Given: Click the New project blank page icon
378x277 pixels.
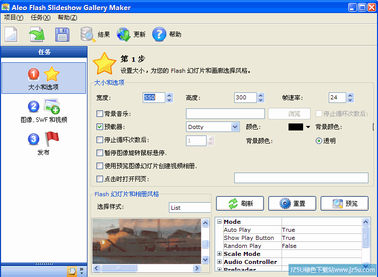Looking at the screenshot, I should [x=11, y=34].
